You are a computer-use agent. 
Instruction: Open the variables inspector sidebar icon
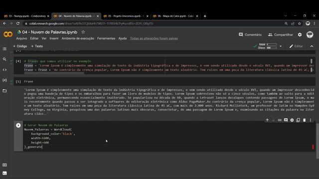[x=4, y=80]
